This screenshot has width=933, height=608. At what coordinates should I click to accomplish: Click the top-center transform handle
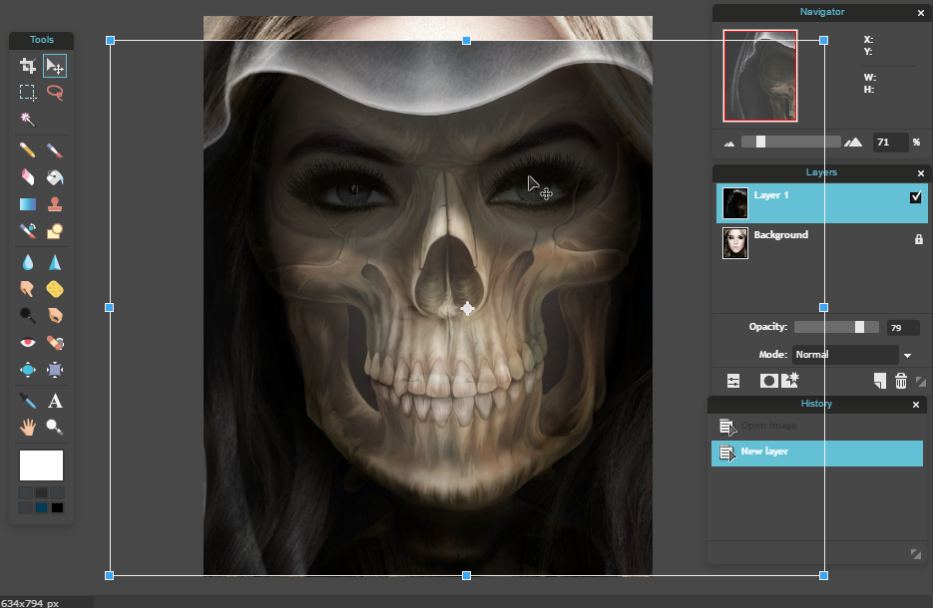pyautogui.click(x=467, y=41)
